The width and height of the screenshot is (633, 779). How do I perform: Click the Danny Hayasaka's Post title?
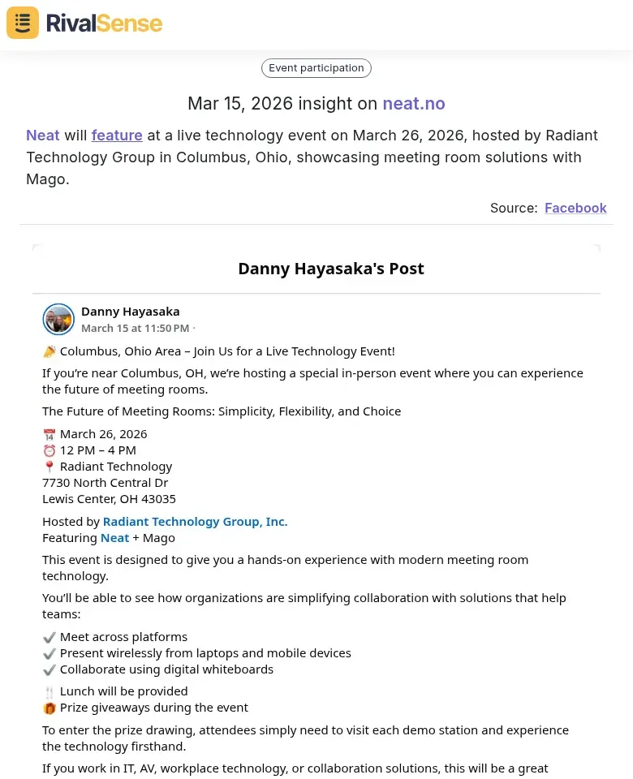point(330,268)
